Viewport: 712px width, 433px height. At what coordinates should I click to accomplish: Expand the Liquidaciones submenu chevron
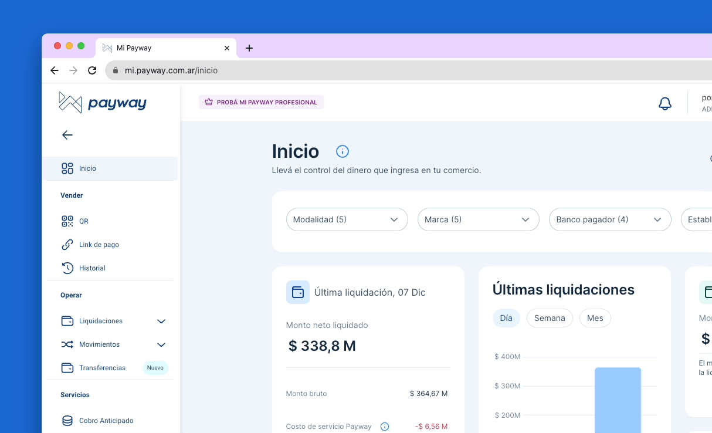click(x=161, y=321)
